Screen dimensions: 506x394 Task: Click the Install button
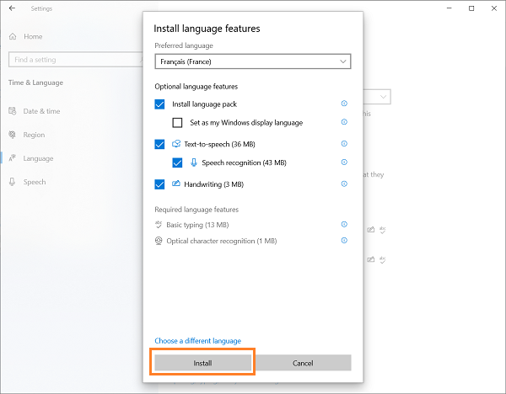point(202,363)
